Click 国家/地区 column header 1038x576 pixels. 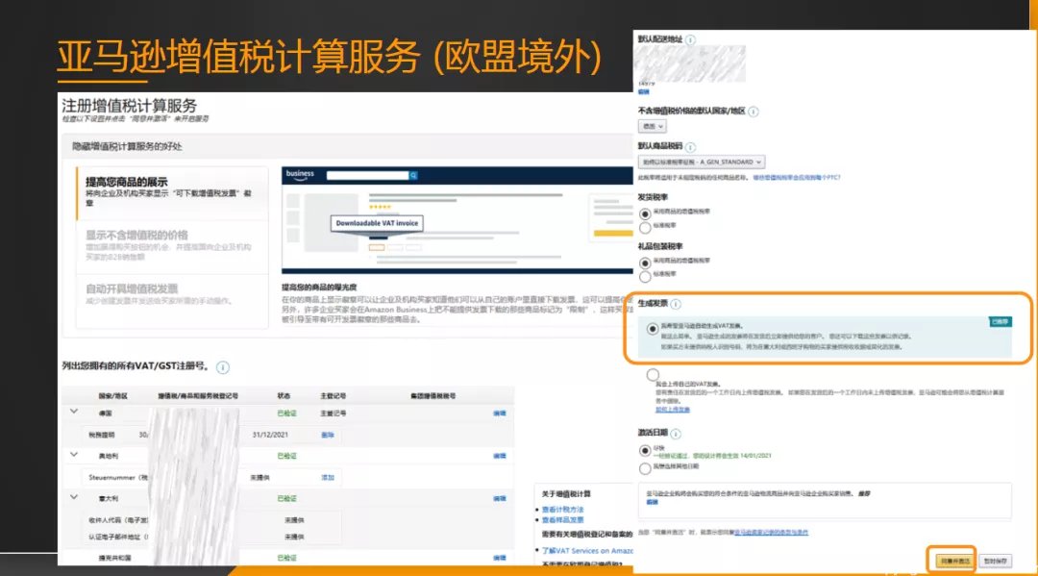pos(113,396)
